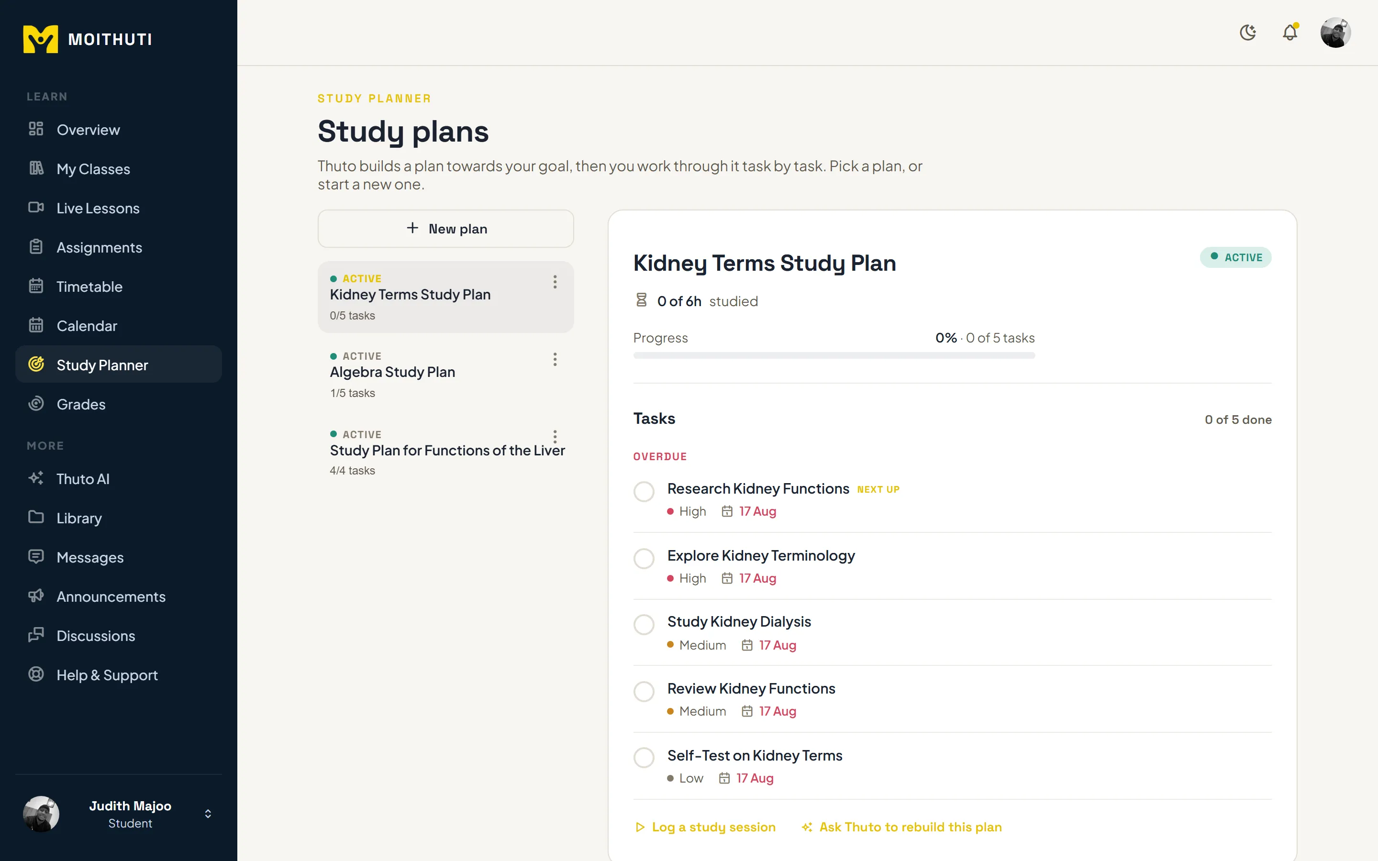Click the Research Kidney Functions task title
The width and height of the screenshot is (1378, 861).
point(758,488)
